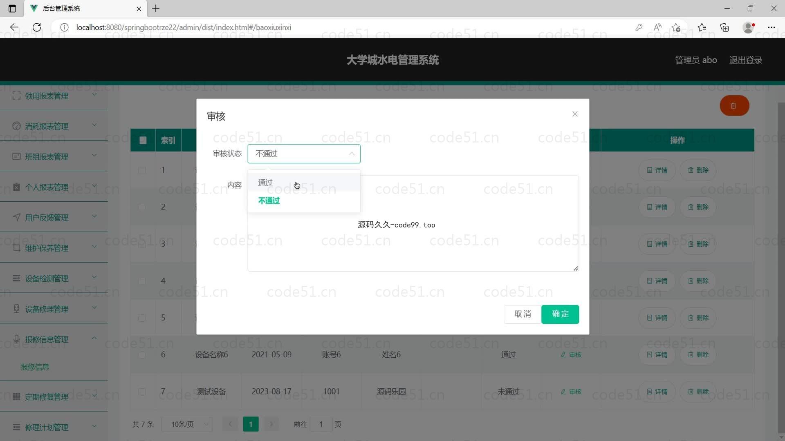Open 详情 for row 5
Viewport: 785px width, 441px height.
pos(657,318)
